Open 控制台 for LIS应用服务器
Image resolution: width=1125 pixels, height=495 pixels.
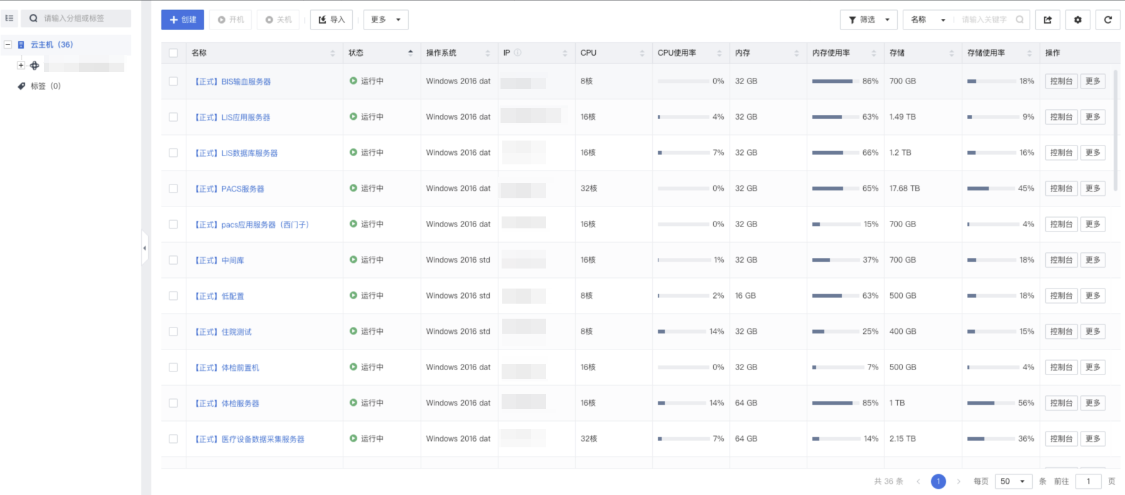1062,117
